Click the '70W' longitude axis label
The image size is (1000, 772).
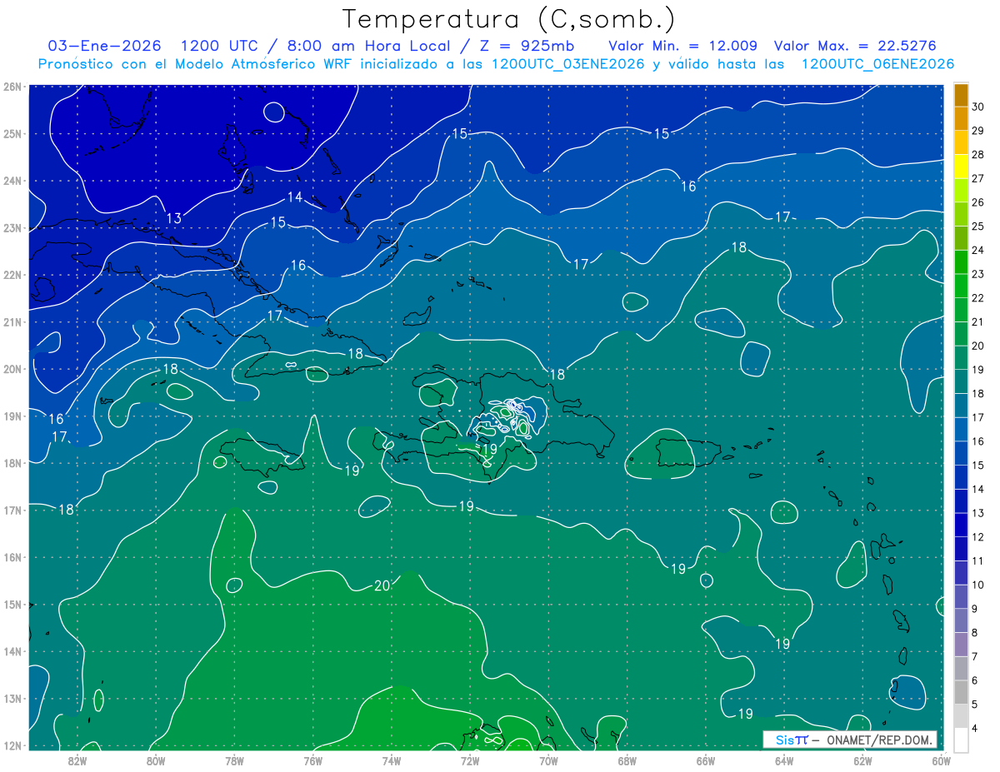[x=548, y=760]
